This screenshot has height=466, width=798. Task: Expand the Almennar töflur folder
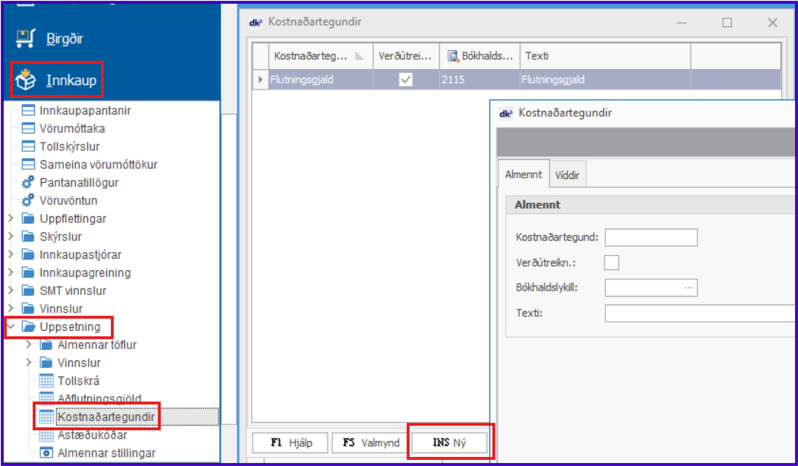click(x=29, y=345)
